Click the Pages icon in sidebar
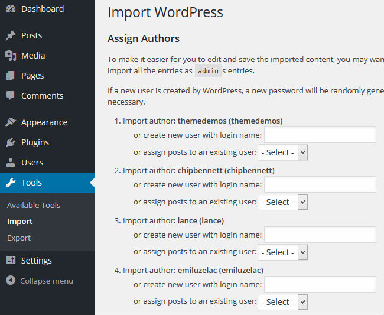 [x=11, y=76]
